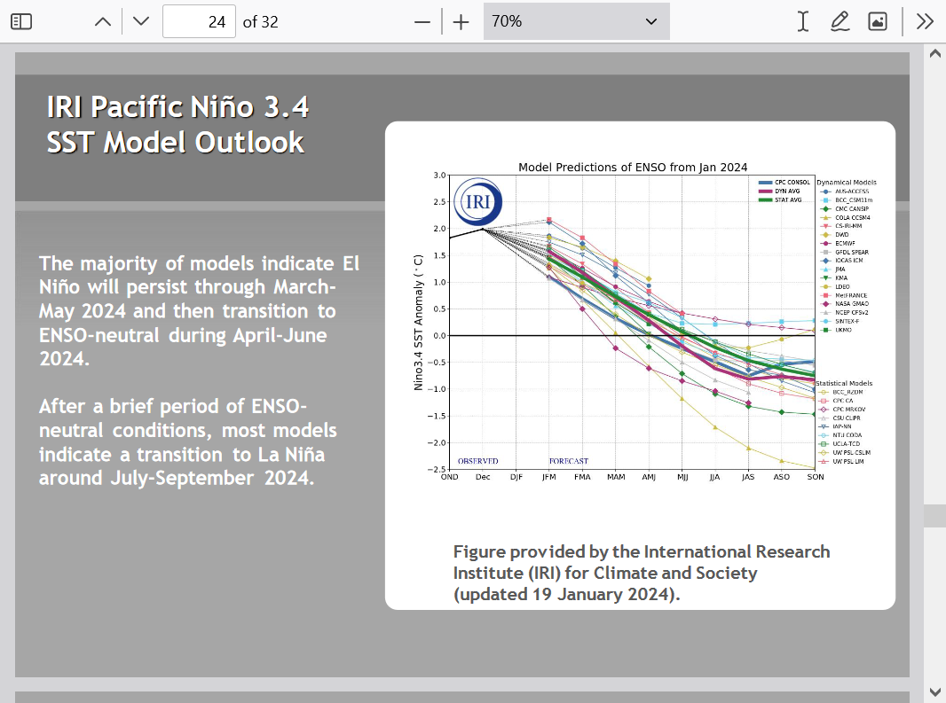Viewport: 946px width, 703px height.
Task: Click the paragraph starting 'After a brief period'
Action: (x=188, y=442)
